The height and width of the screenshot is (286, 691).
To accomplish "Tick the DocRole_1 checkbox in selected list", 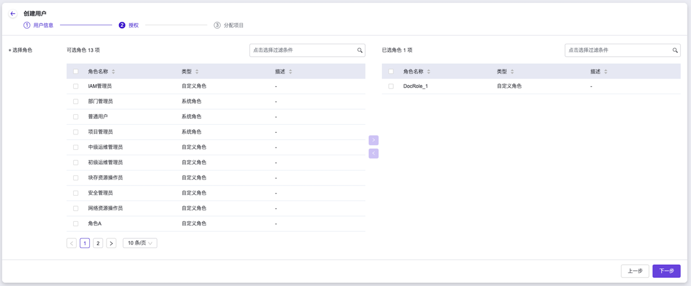I will click(391, 86).
